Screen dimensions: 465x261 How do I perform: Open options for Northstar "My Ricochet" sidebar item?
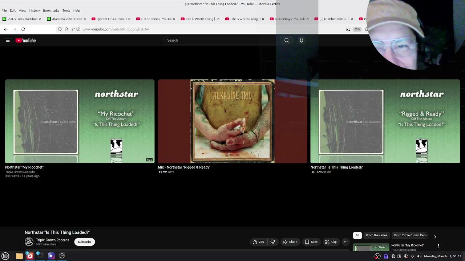[x=438, y=246]
